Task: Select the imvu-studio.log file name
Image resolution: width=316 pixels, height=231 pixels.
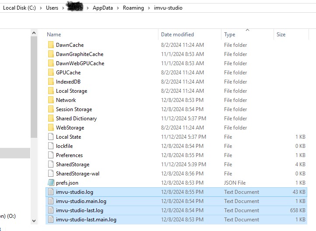Action: [74, 192]
